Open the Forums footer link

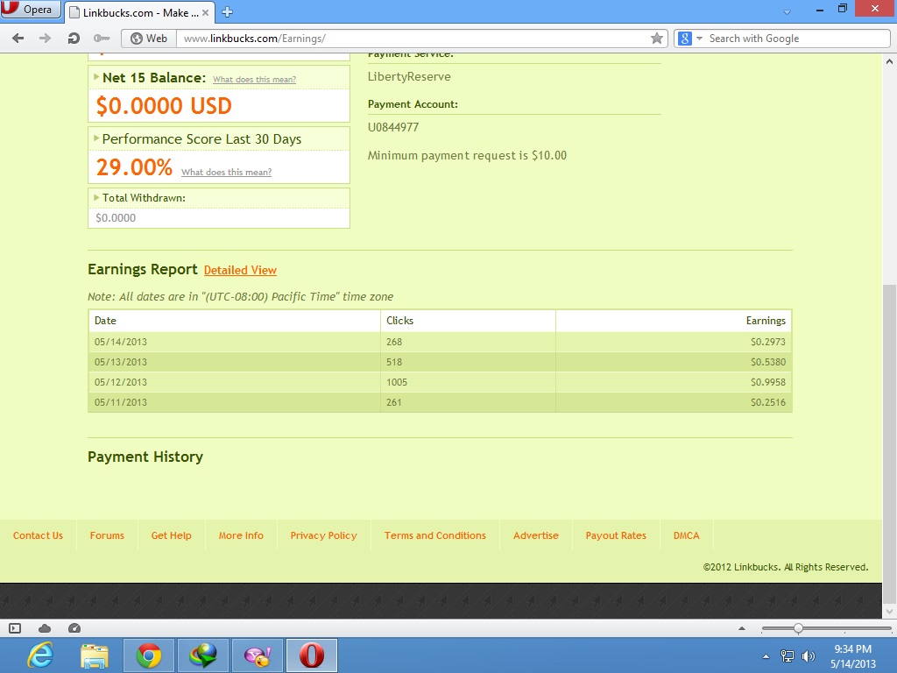point(107,535)
